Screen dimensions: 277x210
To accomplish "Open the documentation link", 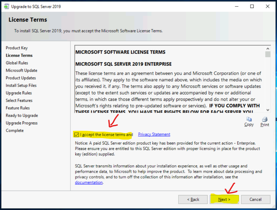I will pos(89,182).
